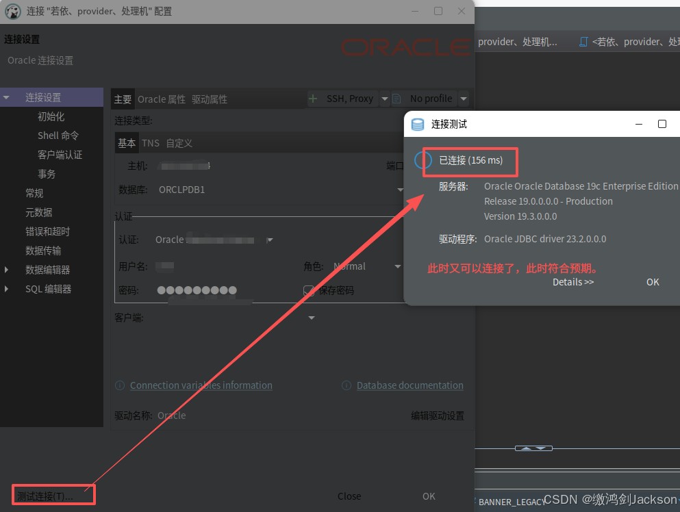Click OK in the connection config dialog
The image size is (680, 512).
[x=429, y=496]
